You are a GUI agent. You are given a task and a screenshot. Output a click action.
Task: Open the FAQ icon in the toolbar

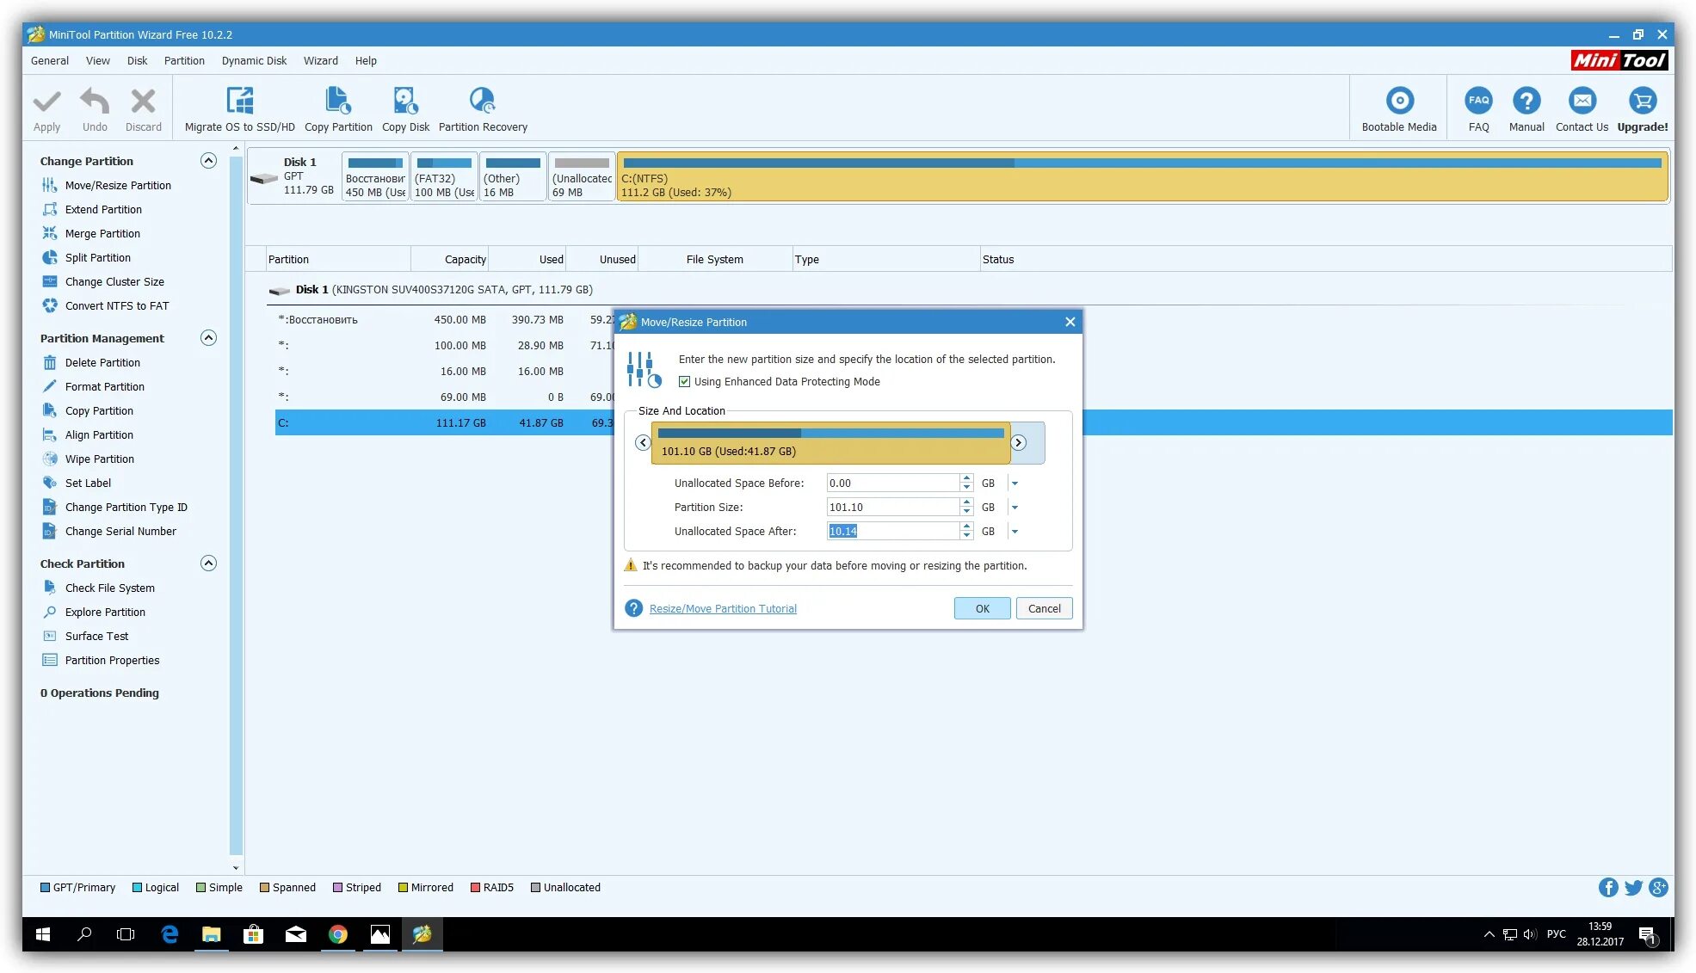pos(1478,102)
